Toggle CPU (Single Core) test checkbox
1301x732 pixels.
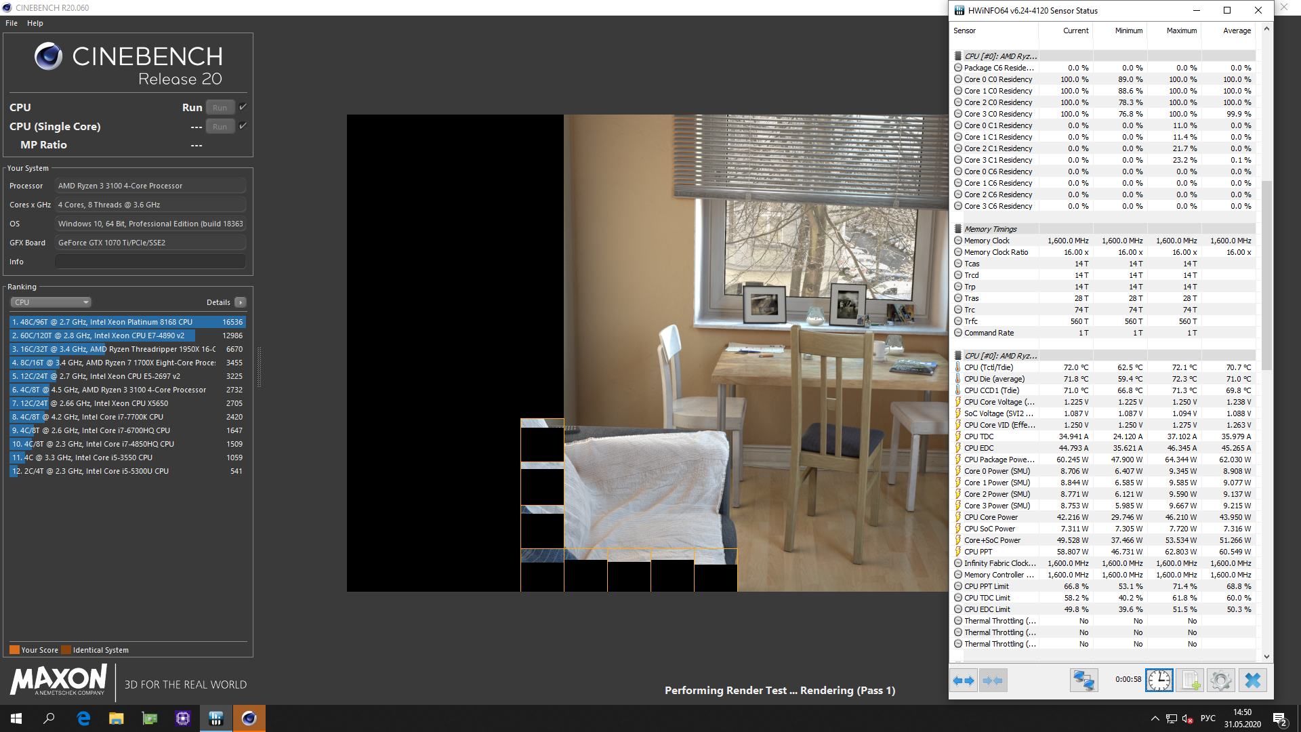click(243, 126)
